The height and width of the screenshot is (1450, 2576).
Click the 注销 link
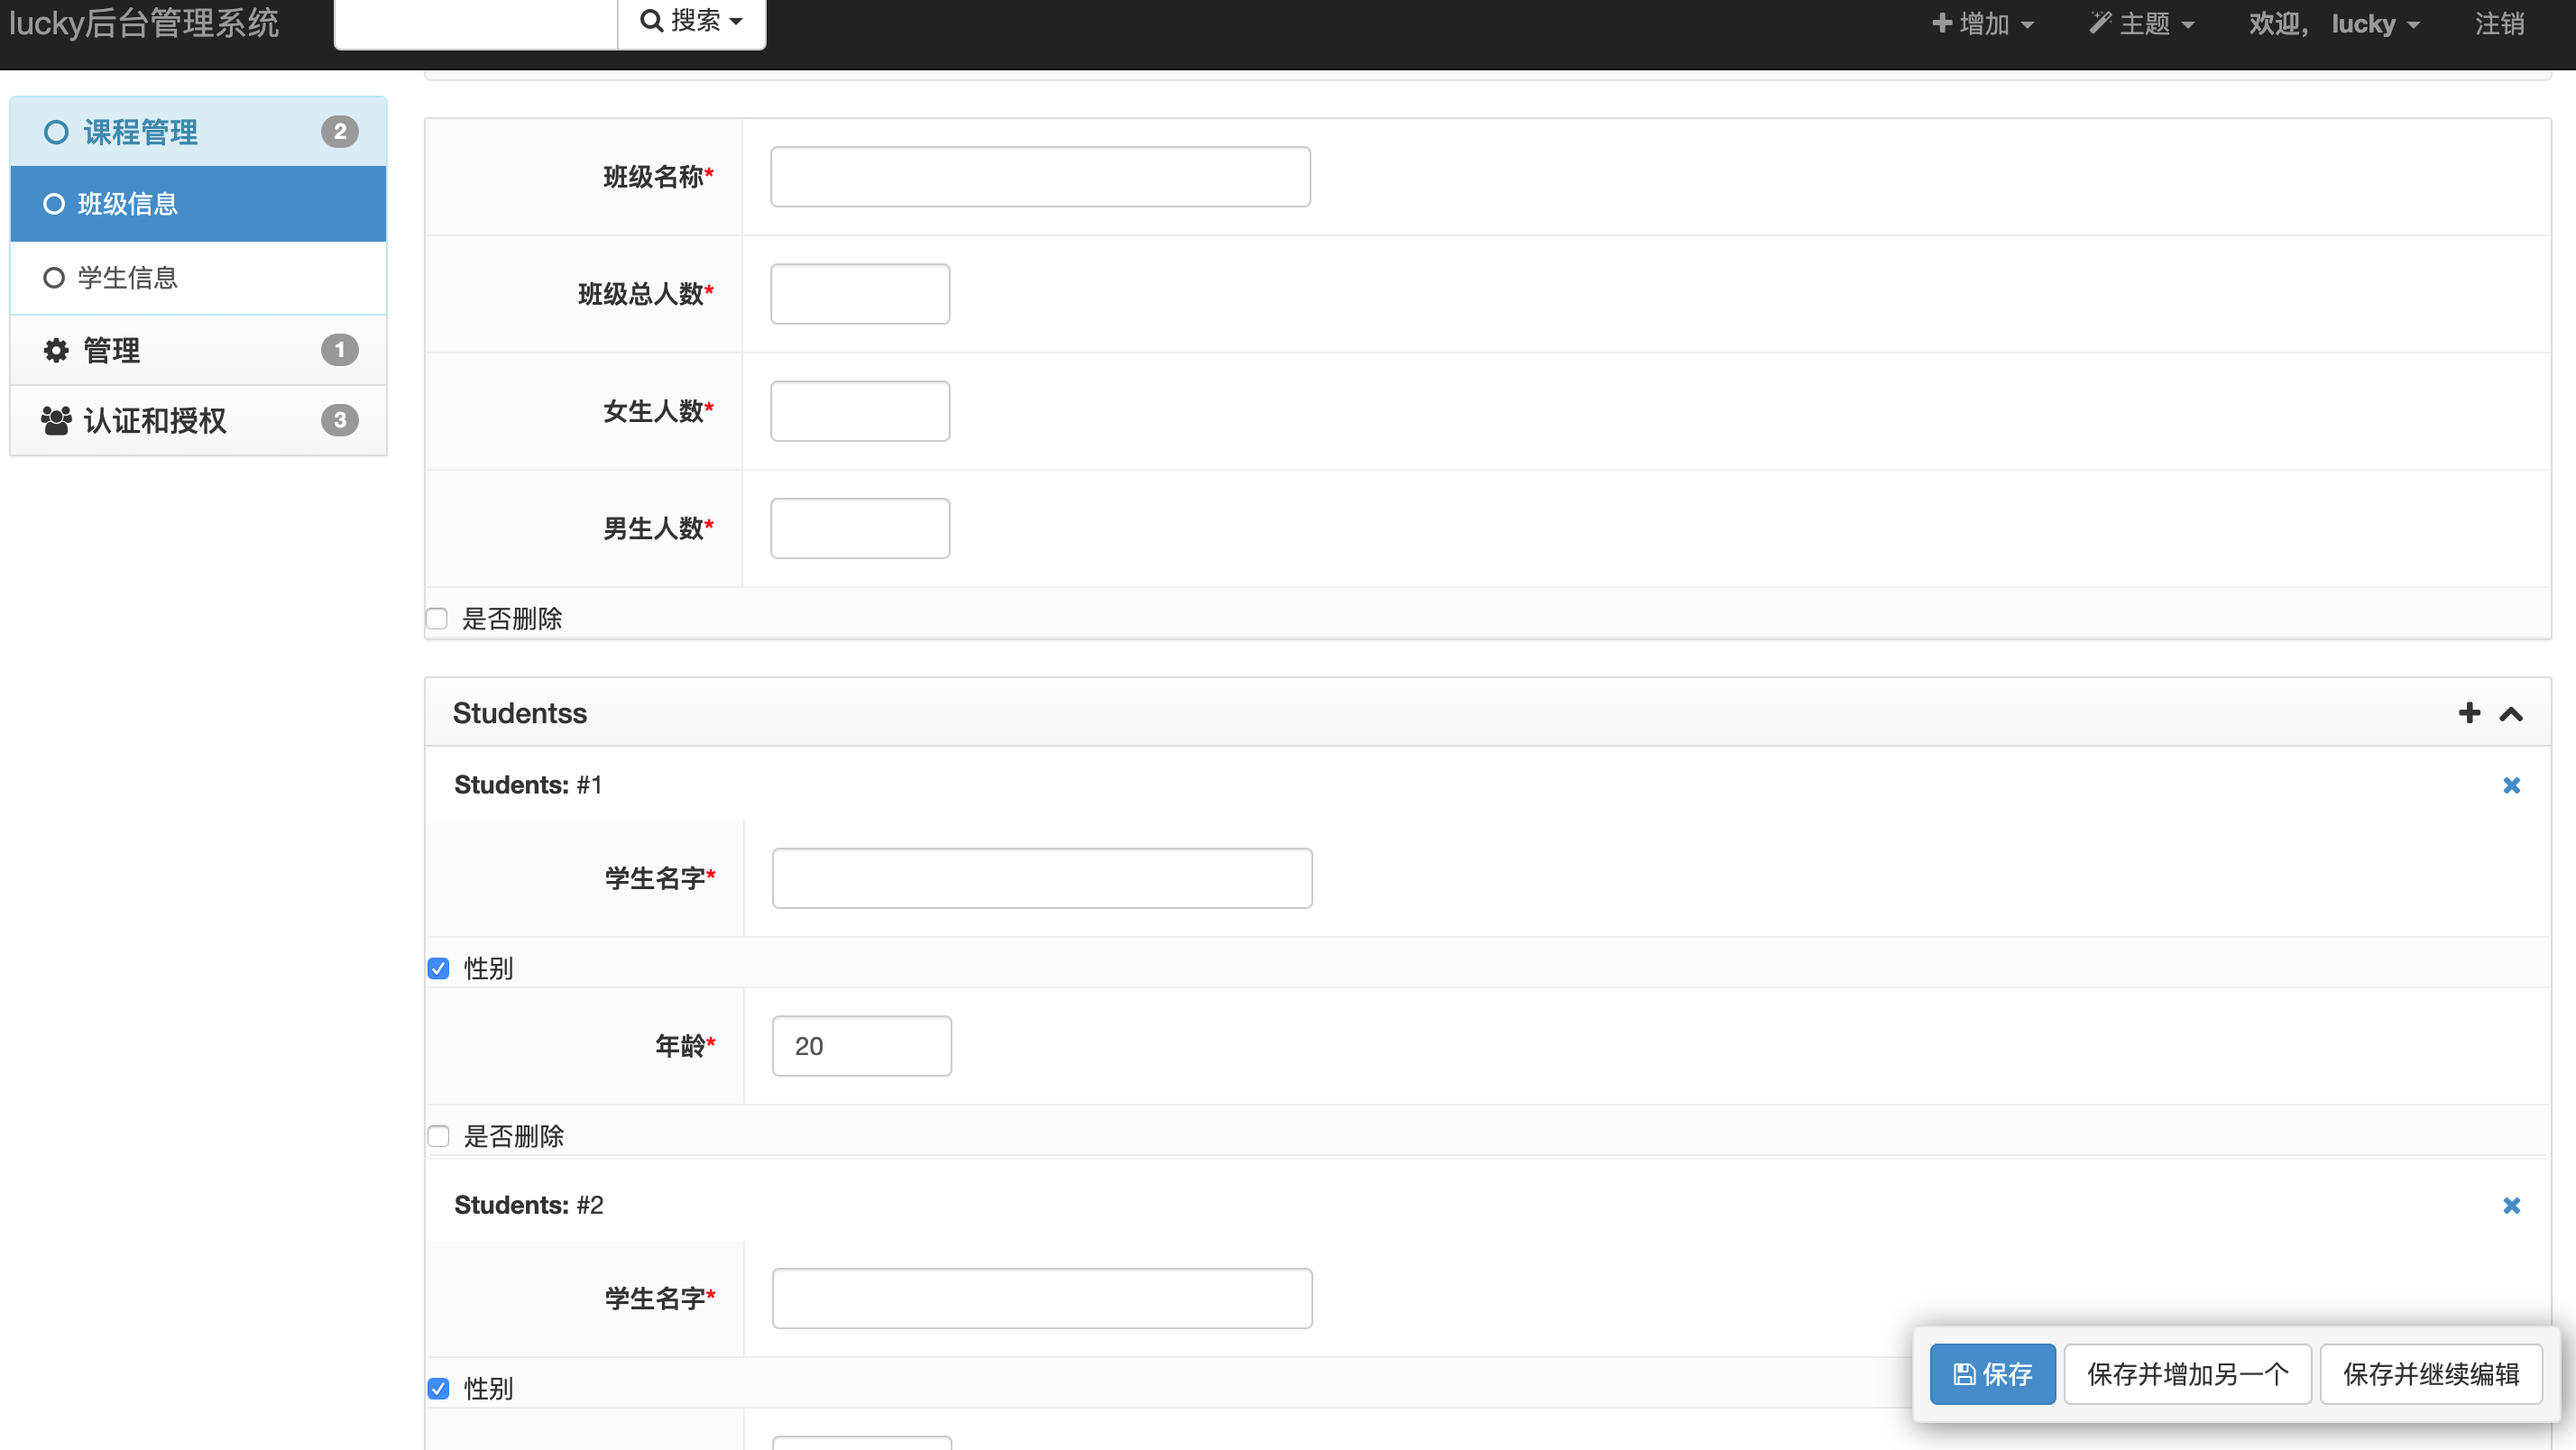(x=2500, y=23)
